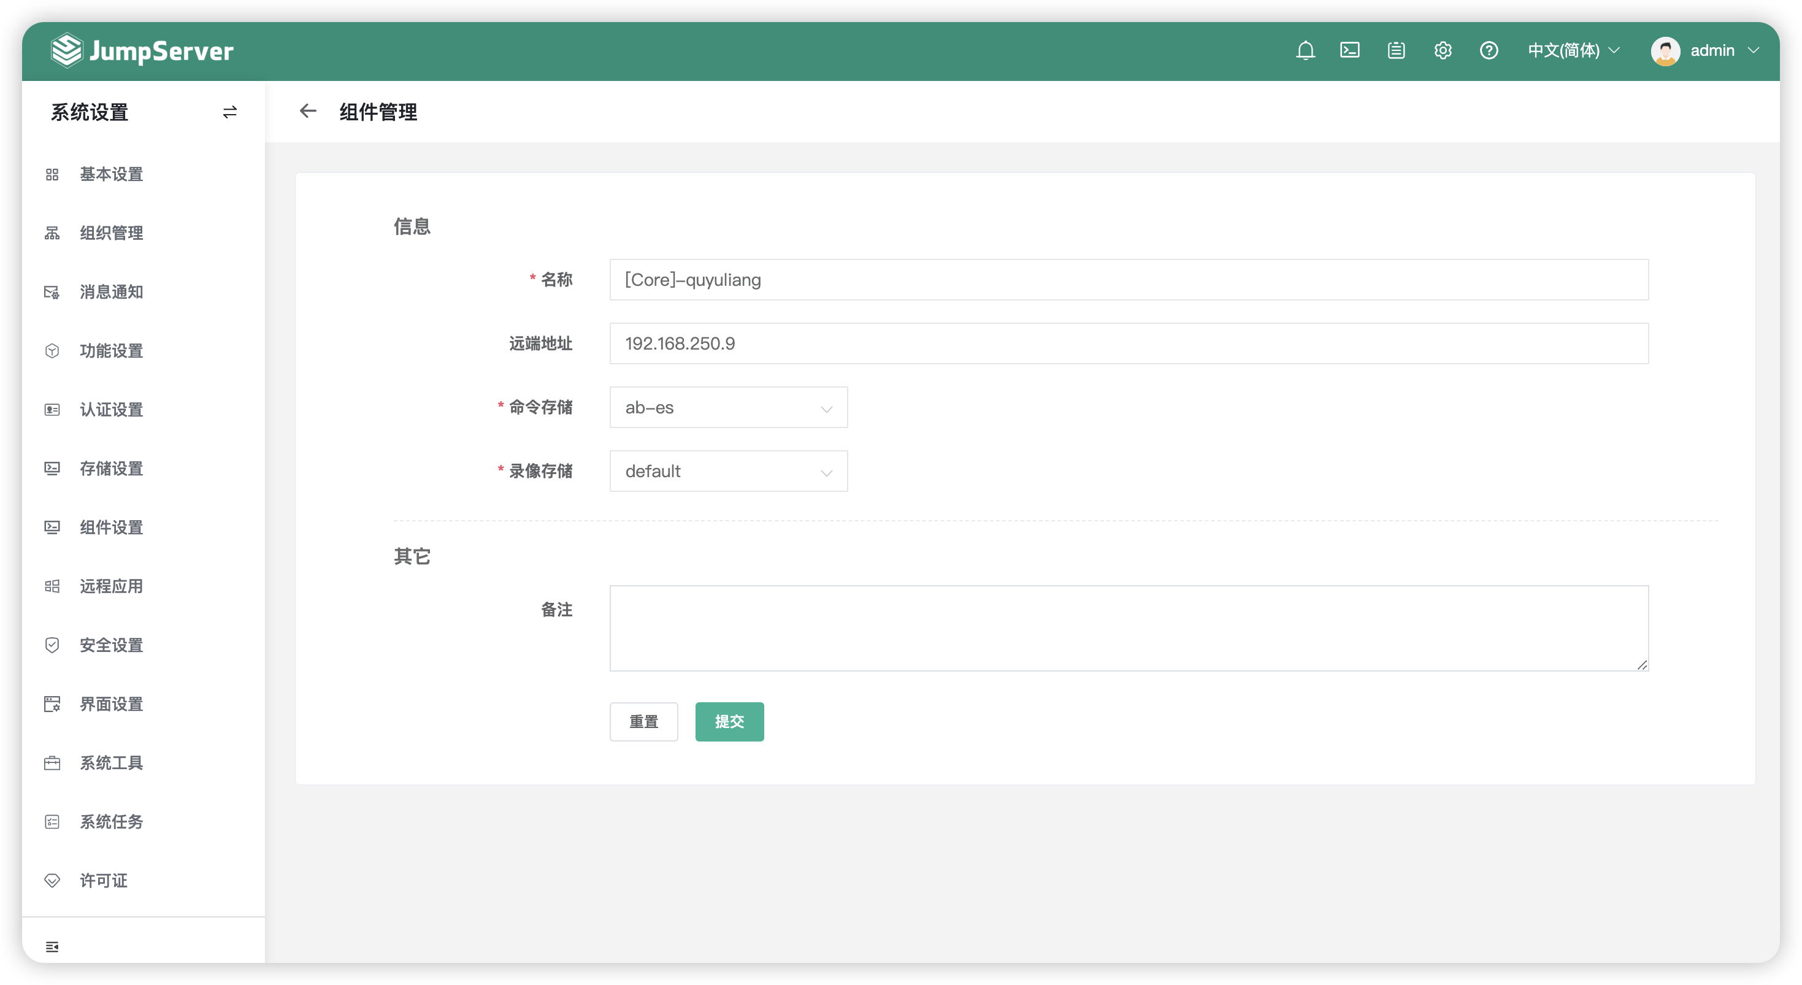Click the 系统工具 briefcase icon
Screen dimensions: 1802x985
coord(52,762)
